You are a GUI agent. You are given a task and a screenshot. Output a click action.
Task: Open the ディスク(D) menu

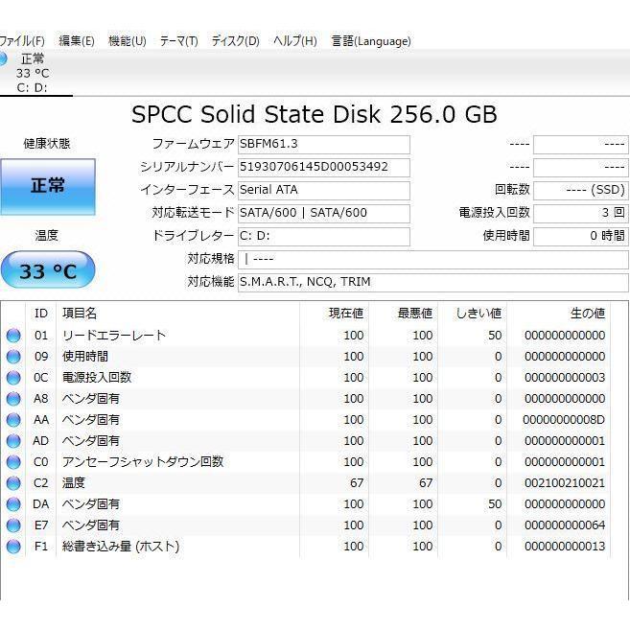pyautogui.click(x=235, y=41)
